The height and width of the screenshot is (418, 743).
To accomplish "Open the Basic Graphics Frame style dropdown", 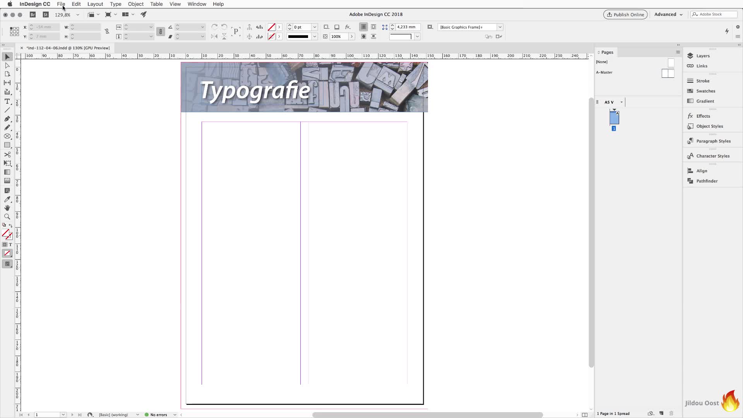I will [x=500, y=27].
